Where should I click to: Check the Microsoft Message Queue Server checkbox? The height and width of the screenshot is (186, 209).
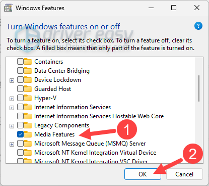[x=20, y=144]
